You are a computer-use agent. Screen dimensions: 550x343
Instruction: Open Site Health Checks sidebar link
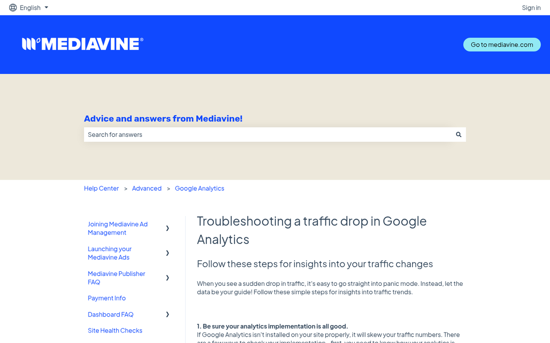pyautogui.click(x=115, y=331)
